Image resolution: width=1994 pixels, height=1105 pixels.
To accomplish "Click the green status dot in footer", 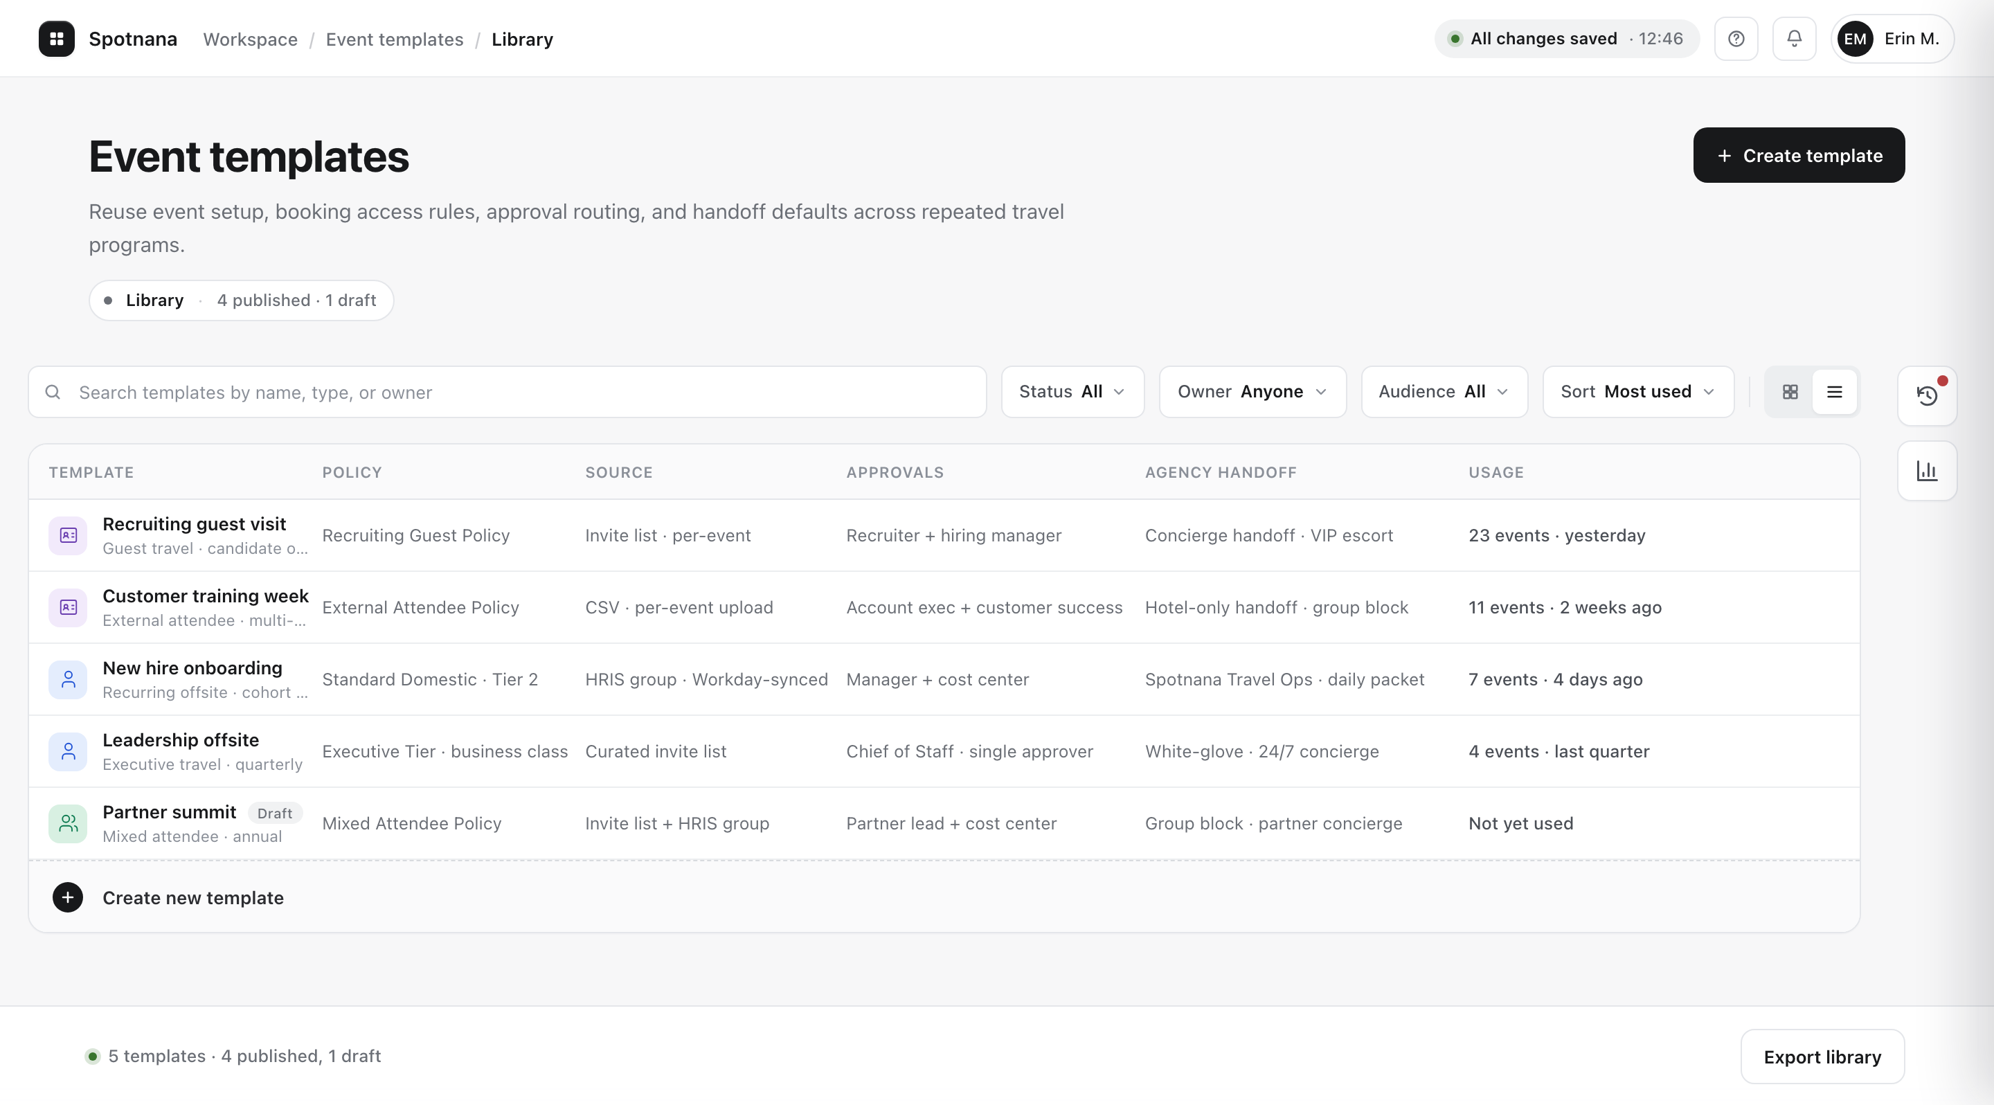I will pyautogui.click(x=93, y=1057).
